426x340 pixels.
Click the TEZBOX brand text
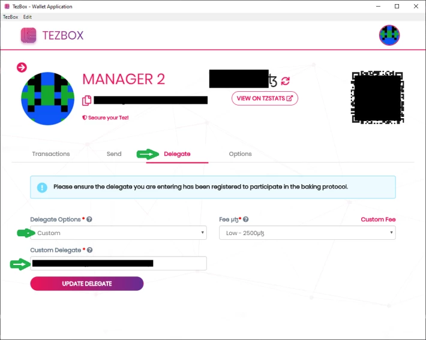point(63,35)
